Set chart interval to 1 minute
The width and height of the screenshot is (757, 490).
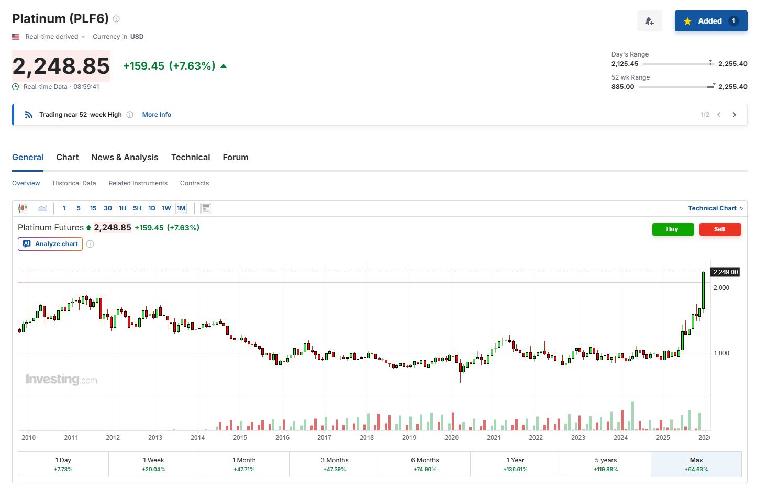point(64,208)
